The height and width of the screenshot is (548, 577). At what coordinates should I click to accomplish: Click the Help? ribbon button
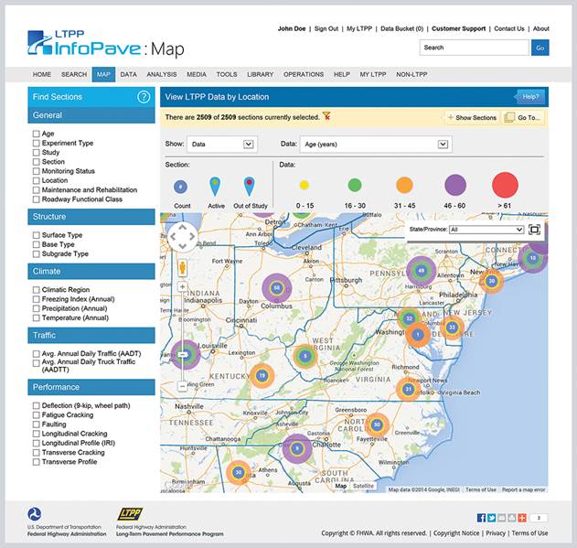tap(530, 97)
